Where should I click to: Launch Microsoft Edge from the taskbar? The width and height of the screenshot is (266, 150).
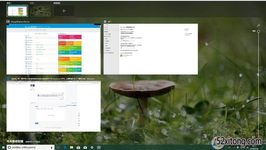(x=65, y=148)
